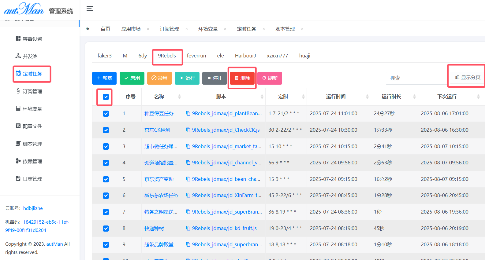Sort by the 名称 column arrows
This screenshot has height=260, width=485.
(180, 97)
